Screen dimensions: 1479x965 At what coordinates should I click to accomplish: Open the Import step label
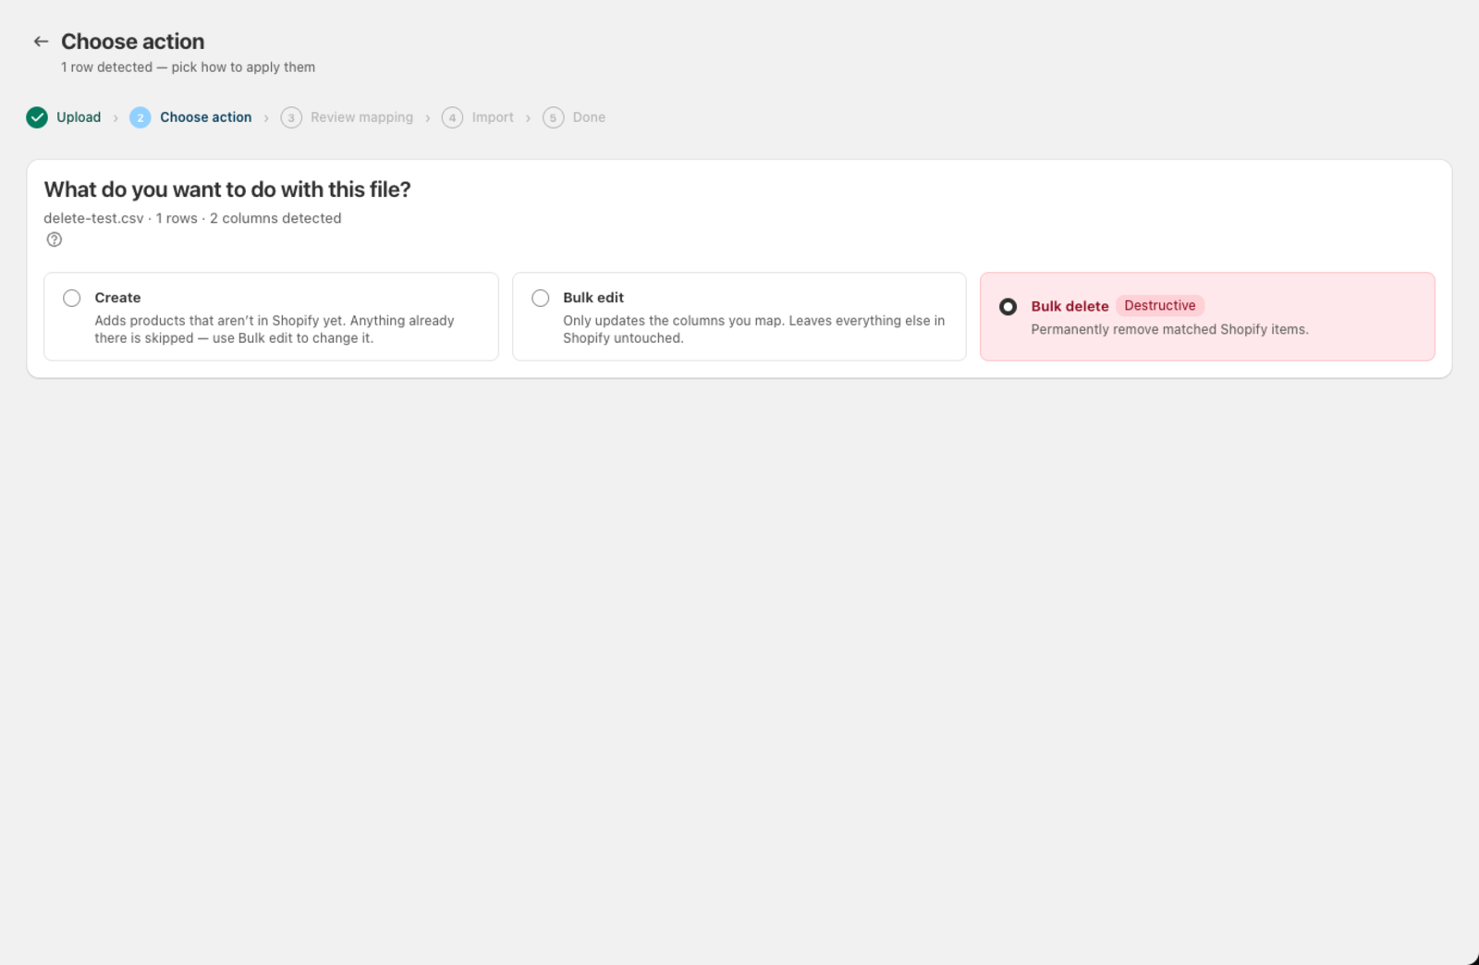coord(493,117)
